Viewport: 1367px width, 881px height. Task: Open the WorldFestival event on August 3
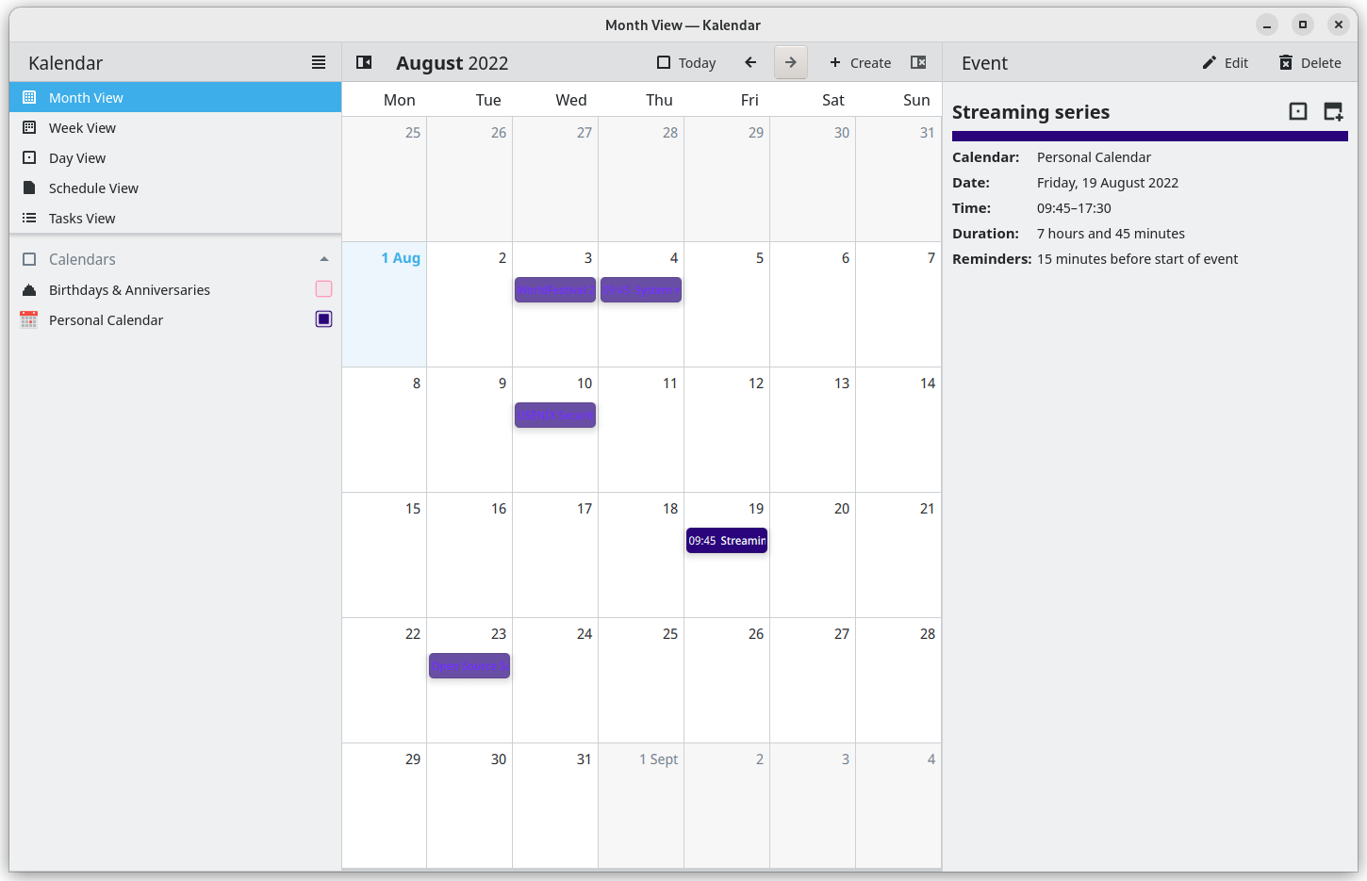pos(555,289)
